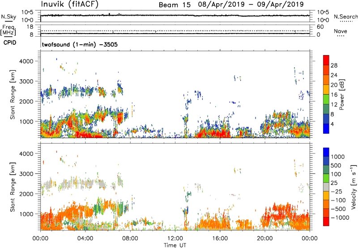Click the '16' tick on Power color bar
Viewport: 358px width, 248px height.
(334, 95)
